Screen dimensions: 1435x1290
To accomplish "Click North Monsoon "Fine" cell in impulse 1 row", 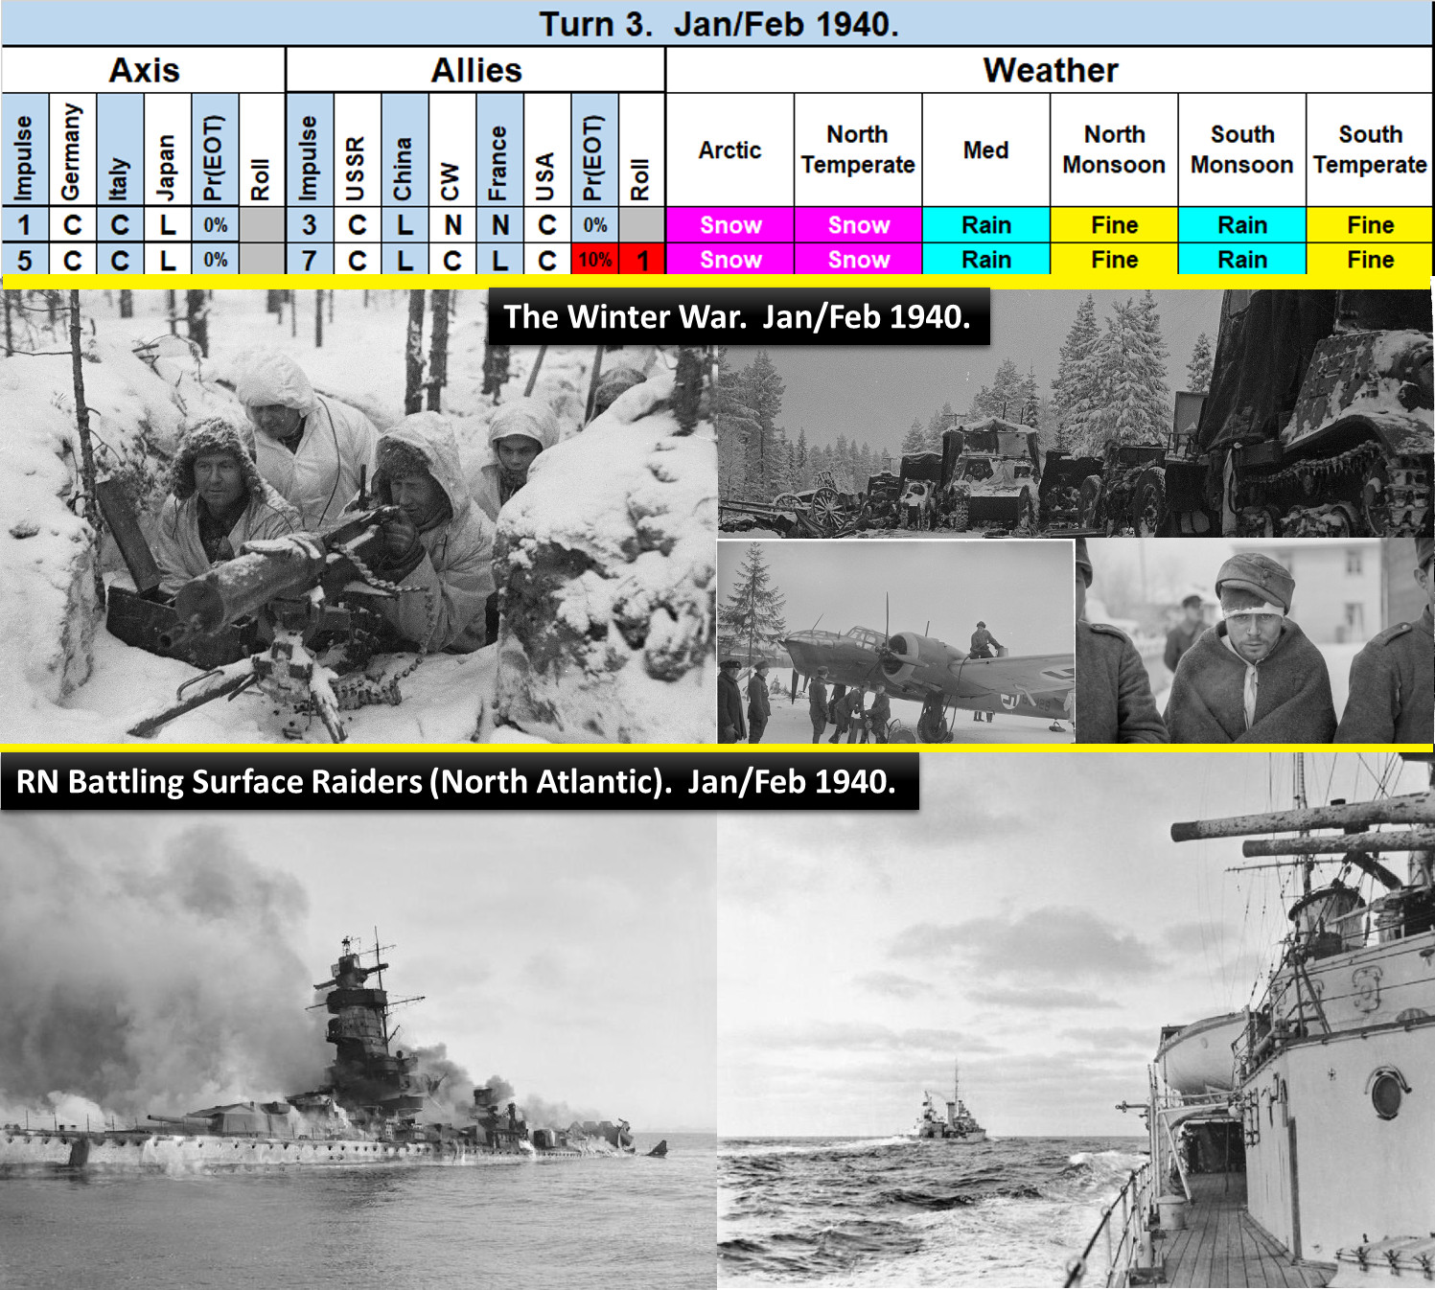I will [x=1114, y=225].
